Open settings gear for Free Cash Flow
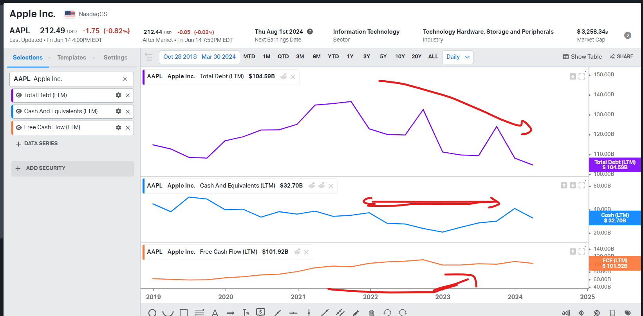 [118, 128]
